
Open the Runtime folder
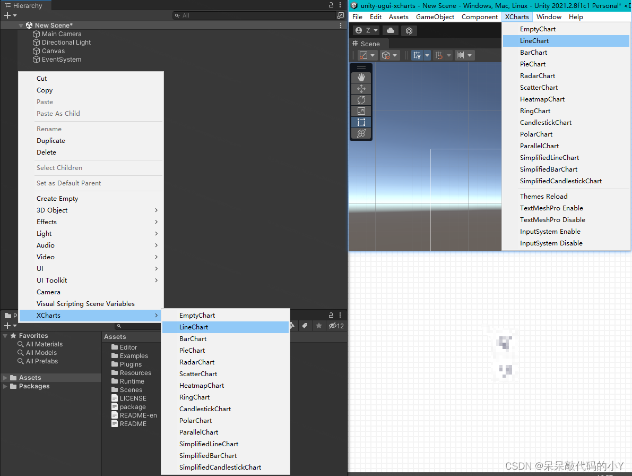[128, 381]
